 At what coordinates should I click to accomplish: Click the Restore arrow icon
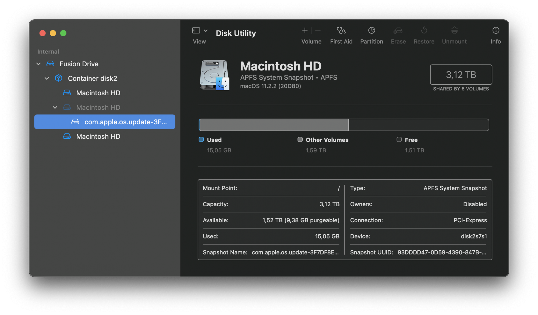tap(424, 30)
